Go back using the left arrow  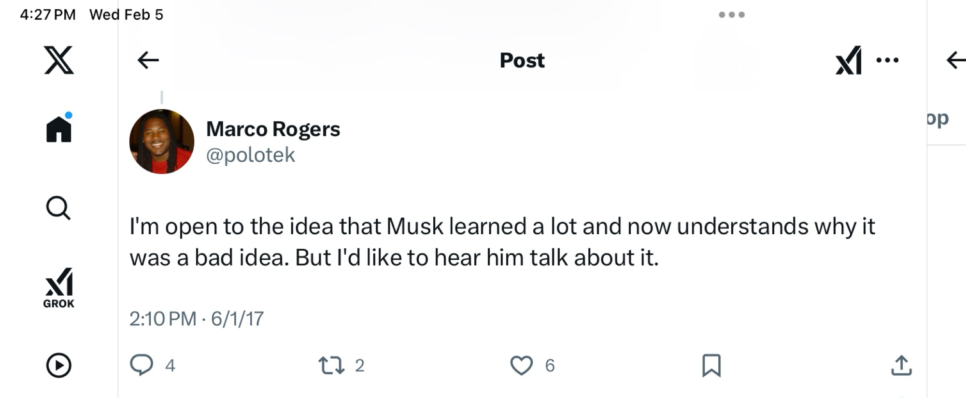[148, 60]
